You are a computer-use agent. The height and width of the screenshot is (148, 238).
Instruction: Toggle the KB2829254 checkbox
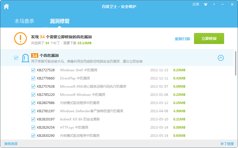pyautogui.click(x=33, y=128)
